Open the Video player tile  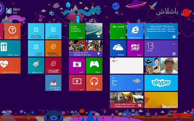(x=77, y=83)
